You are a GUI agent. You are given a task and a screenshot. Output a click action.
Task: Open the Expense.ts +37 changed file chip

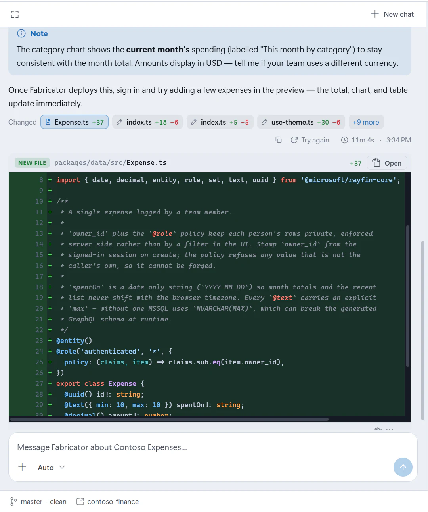pos(75,122)
